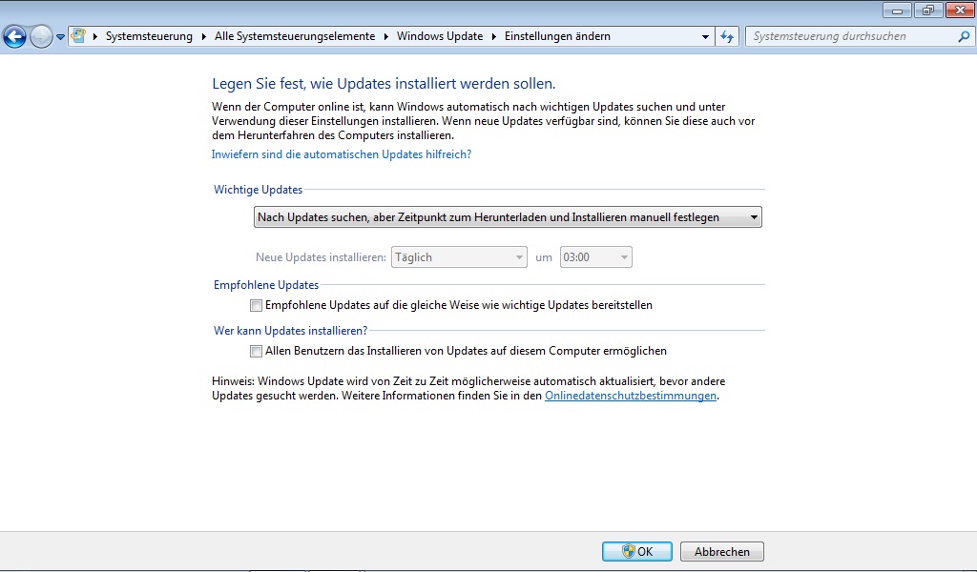Open the 'Onlinedatenschutzbestimmungen' link

pyautogui.click(x=631, y=396)
